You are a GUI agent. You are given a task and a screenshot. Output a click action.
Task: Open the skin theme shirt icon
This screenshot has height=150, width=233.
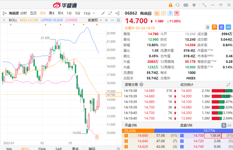pos(194,5)
